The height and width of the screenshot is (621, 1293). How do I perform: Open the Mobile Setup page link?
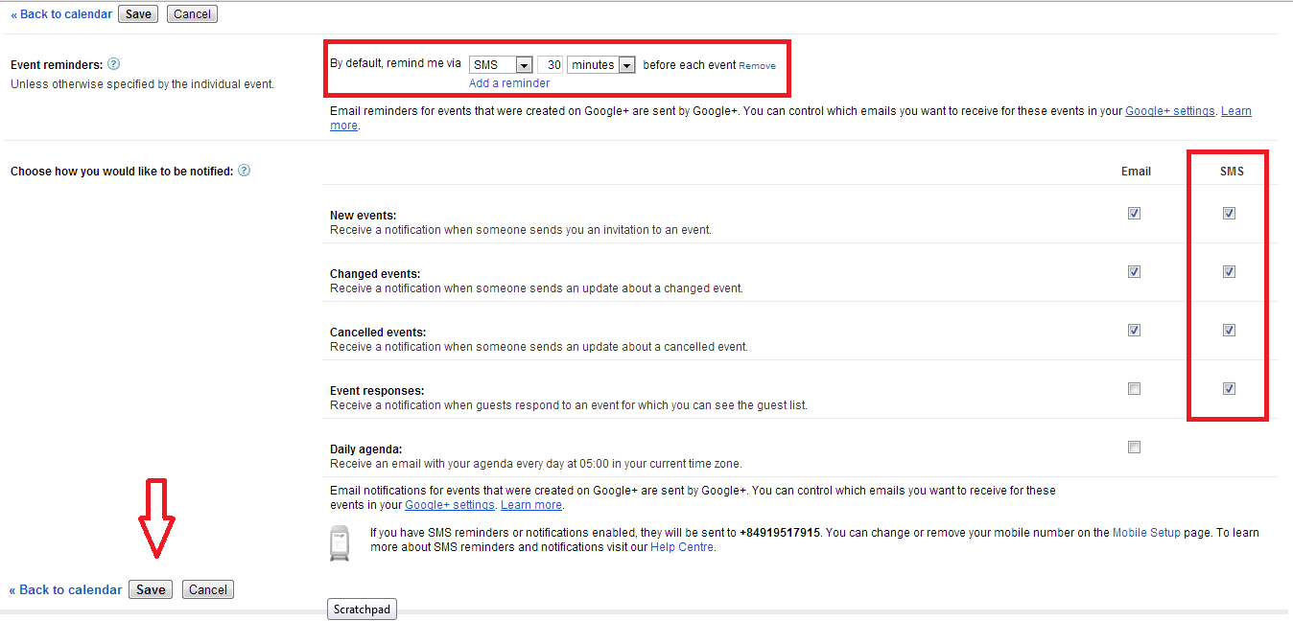tap(1146, 533)
